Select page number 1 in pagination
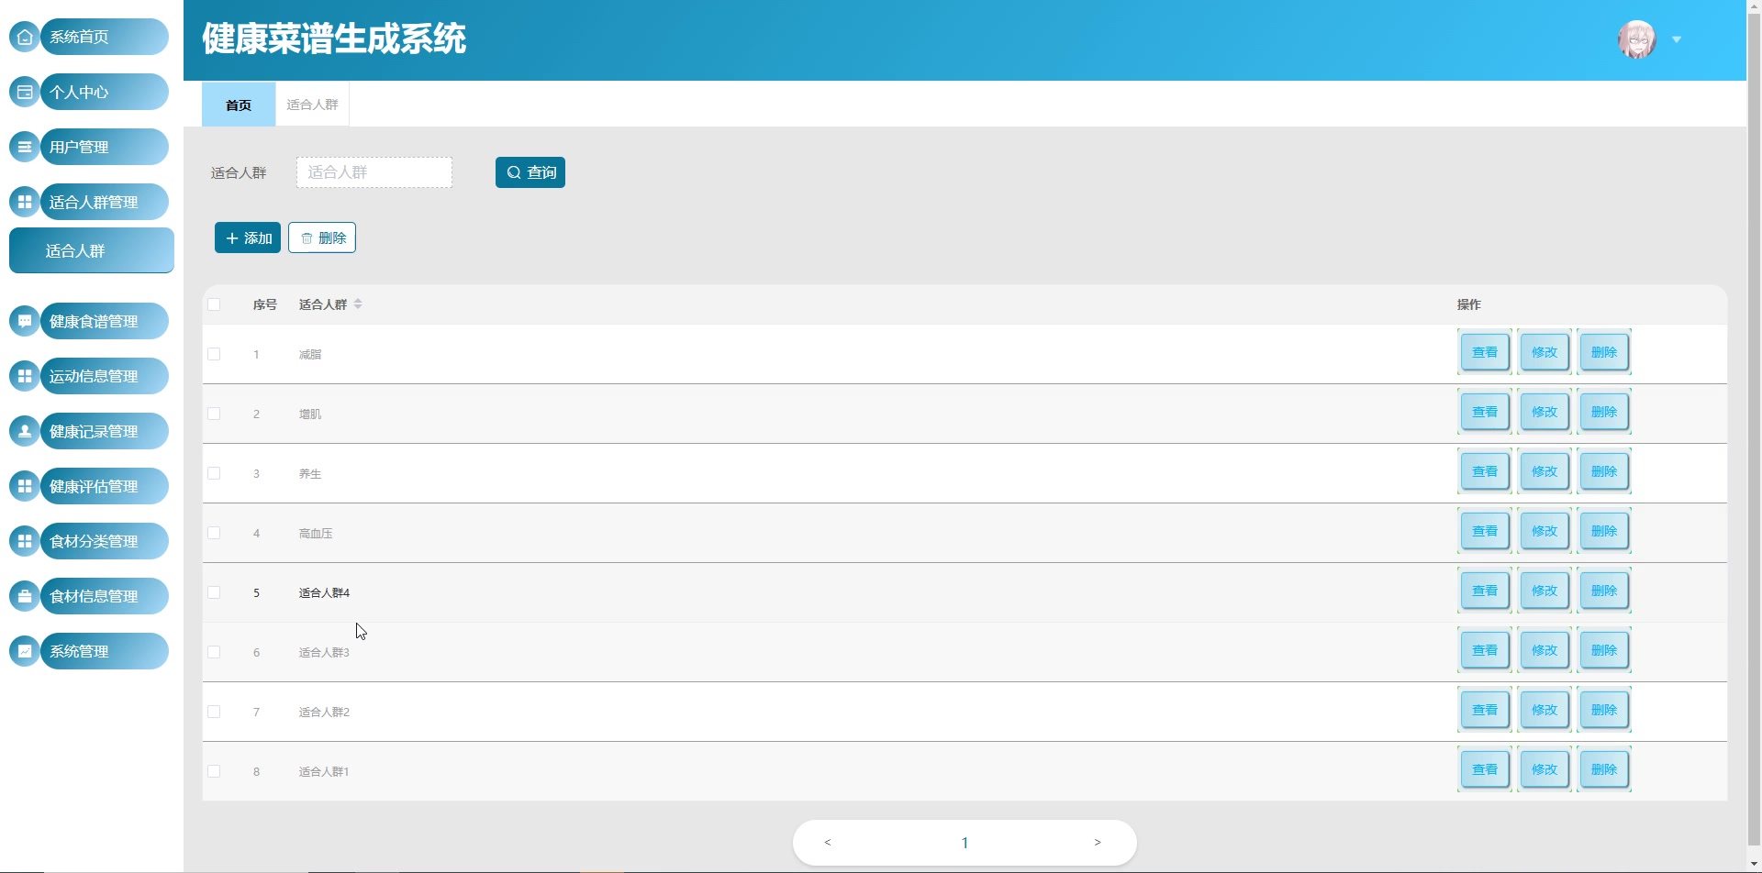The image size is (1762, 873). click(x=965, y=843)
